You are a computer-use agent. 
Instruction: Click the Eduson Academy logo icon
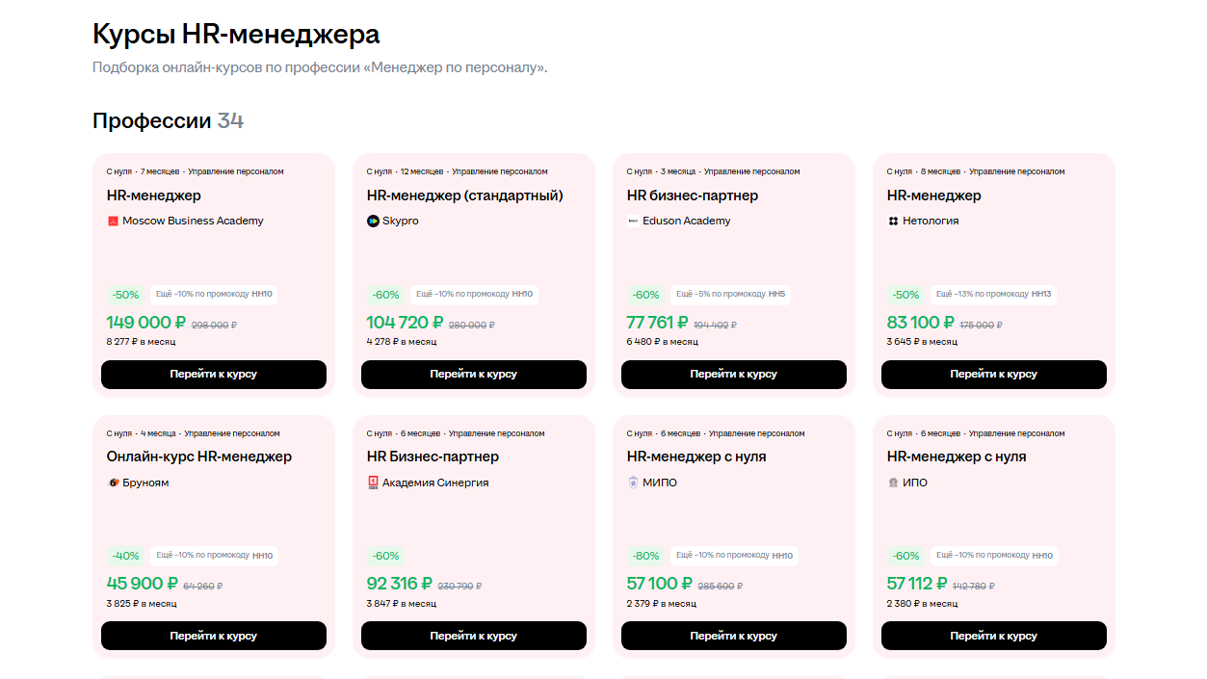pos(633,222)
